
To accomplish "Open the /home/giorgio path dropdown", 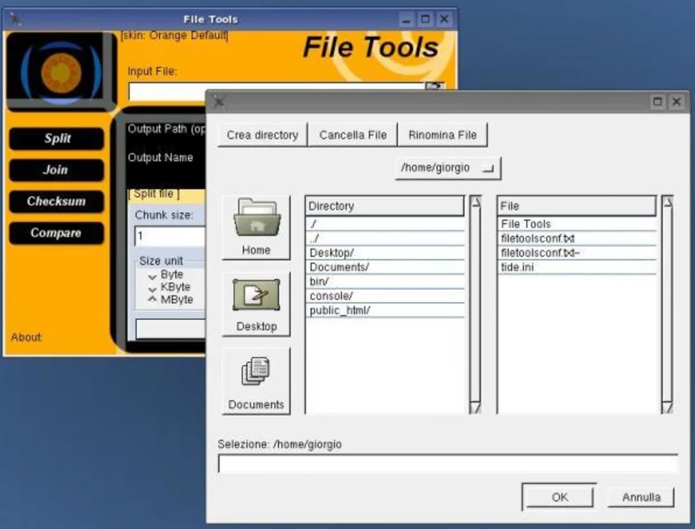I will (x=448, y=168).
